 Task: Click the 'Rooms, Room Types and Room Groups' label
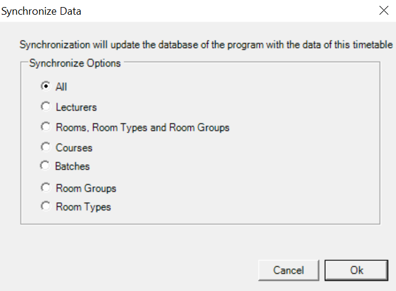coord(142,128)
